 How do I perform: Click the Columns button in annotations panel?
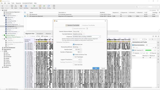(x=136, y=53)
